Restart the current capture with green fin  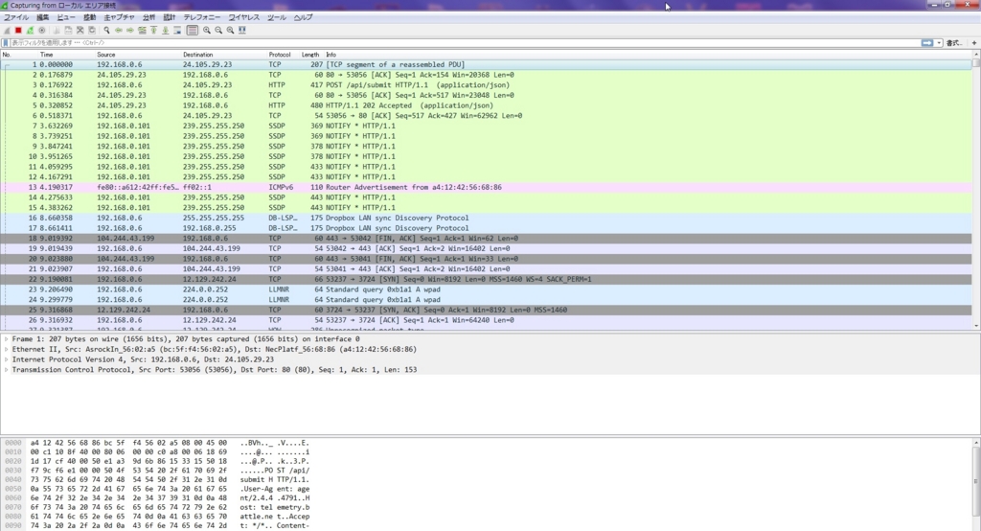point(30,30)
